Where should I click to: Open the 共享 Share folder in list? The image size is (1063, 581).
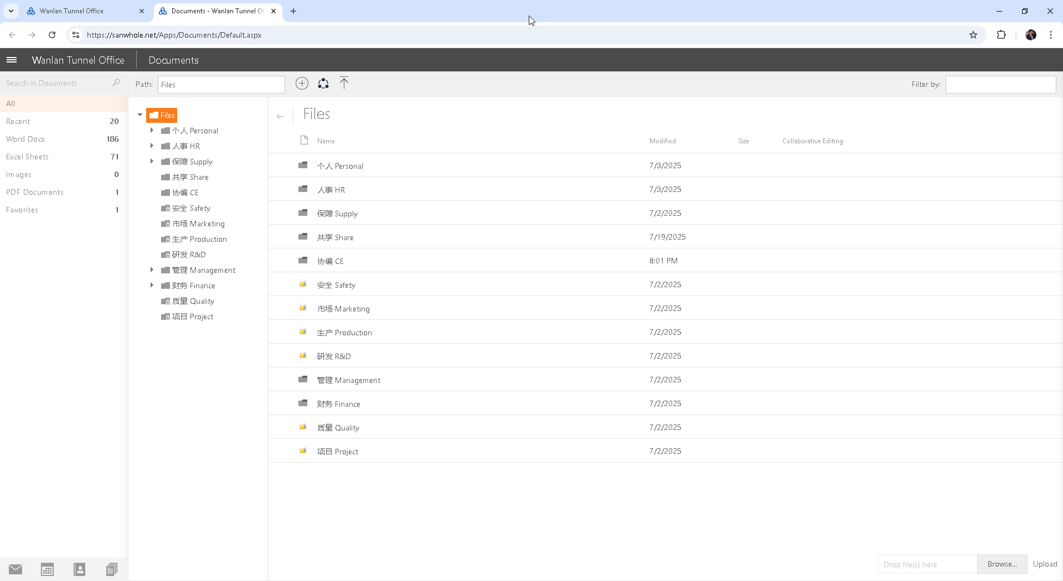coord(335,237)
